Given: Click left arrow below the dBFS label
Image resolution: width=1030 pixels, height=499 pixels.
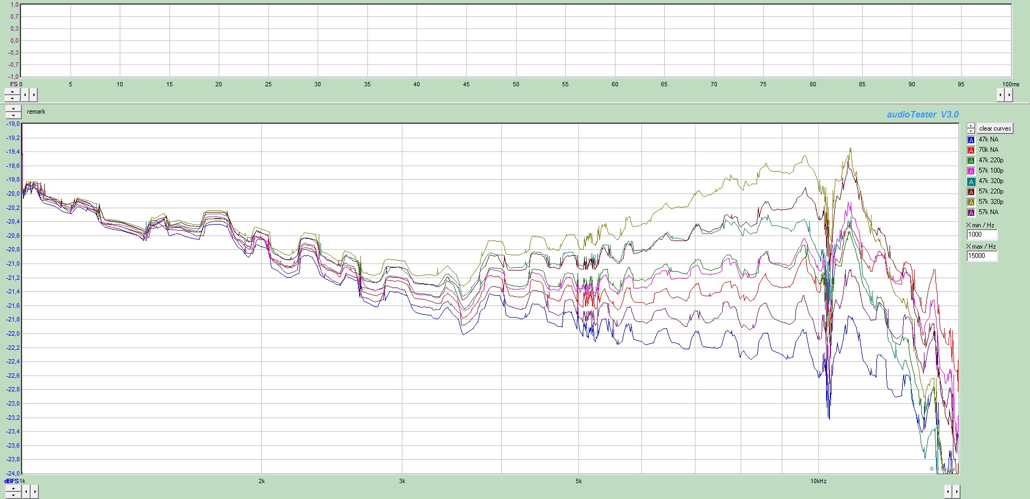Looking at the screenshot, I should pos(26,492).
